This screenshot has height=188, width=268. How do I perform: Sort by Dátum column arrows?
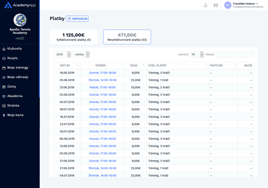[x=77, y=65]
